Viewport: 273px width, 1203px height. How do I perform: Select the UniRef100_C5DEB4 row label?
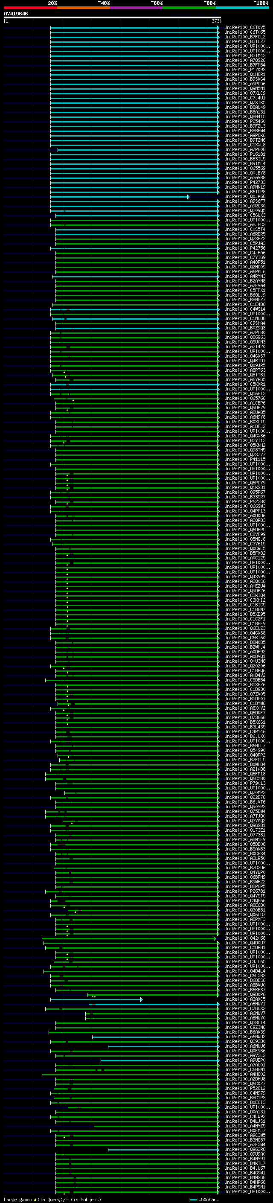245,680
